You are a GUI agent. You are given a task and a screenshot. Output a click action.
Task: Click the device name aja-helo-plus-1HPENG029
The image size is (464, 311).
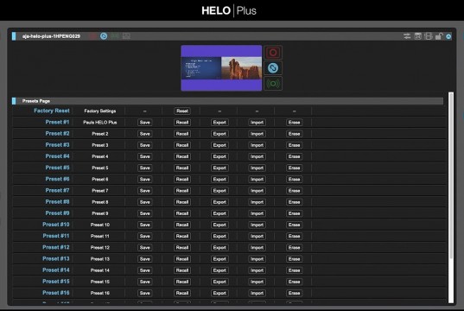[51, 36]
